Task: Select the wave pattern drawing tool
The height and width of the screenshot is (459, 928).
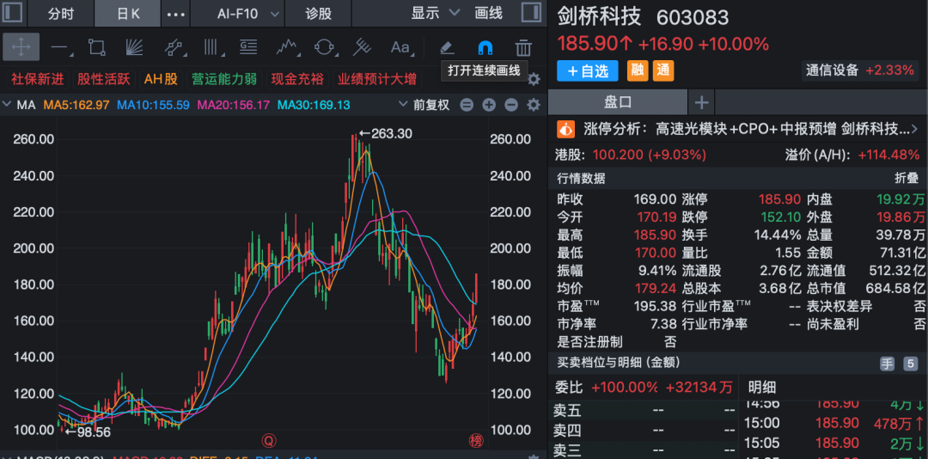Action: pyautogui.click(x=286, y=46)
